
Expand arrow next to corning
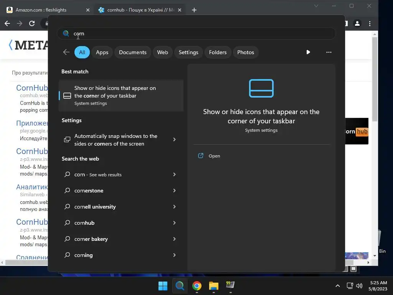(x=175, y=255)
